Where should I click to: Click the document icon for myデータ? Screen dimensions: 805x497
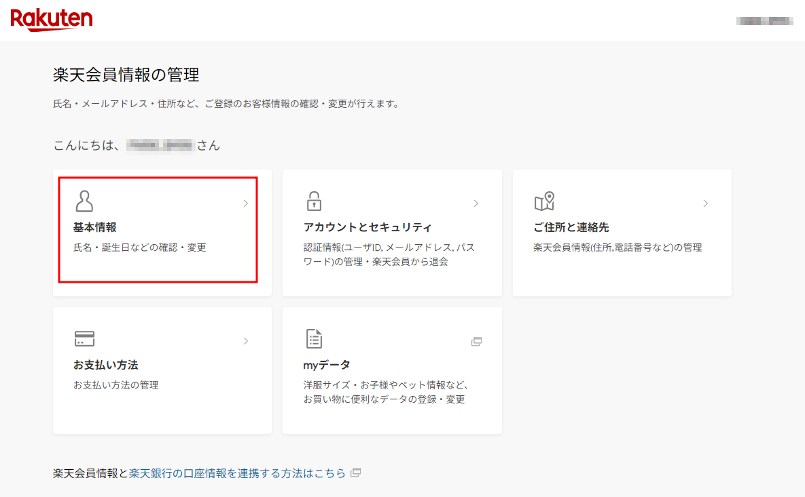point(315,338)
